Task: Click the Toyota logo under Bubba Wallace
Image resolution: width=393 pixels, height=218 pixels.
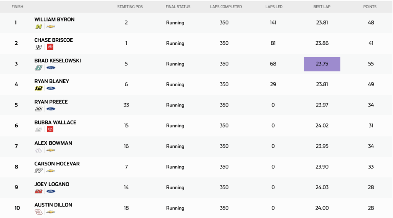Action: click(50, 129)
